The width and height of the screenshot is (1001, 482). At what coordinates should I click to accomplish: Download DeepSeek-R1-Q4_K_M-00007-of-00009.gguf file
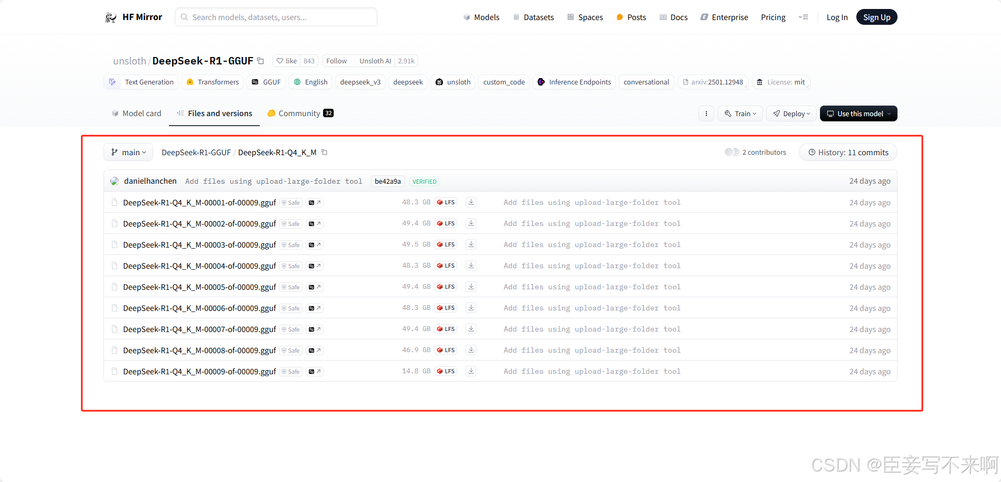pyautogui.click(x=471, y=329)
